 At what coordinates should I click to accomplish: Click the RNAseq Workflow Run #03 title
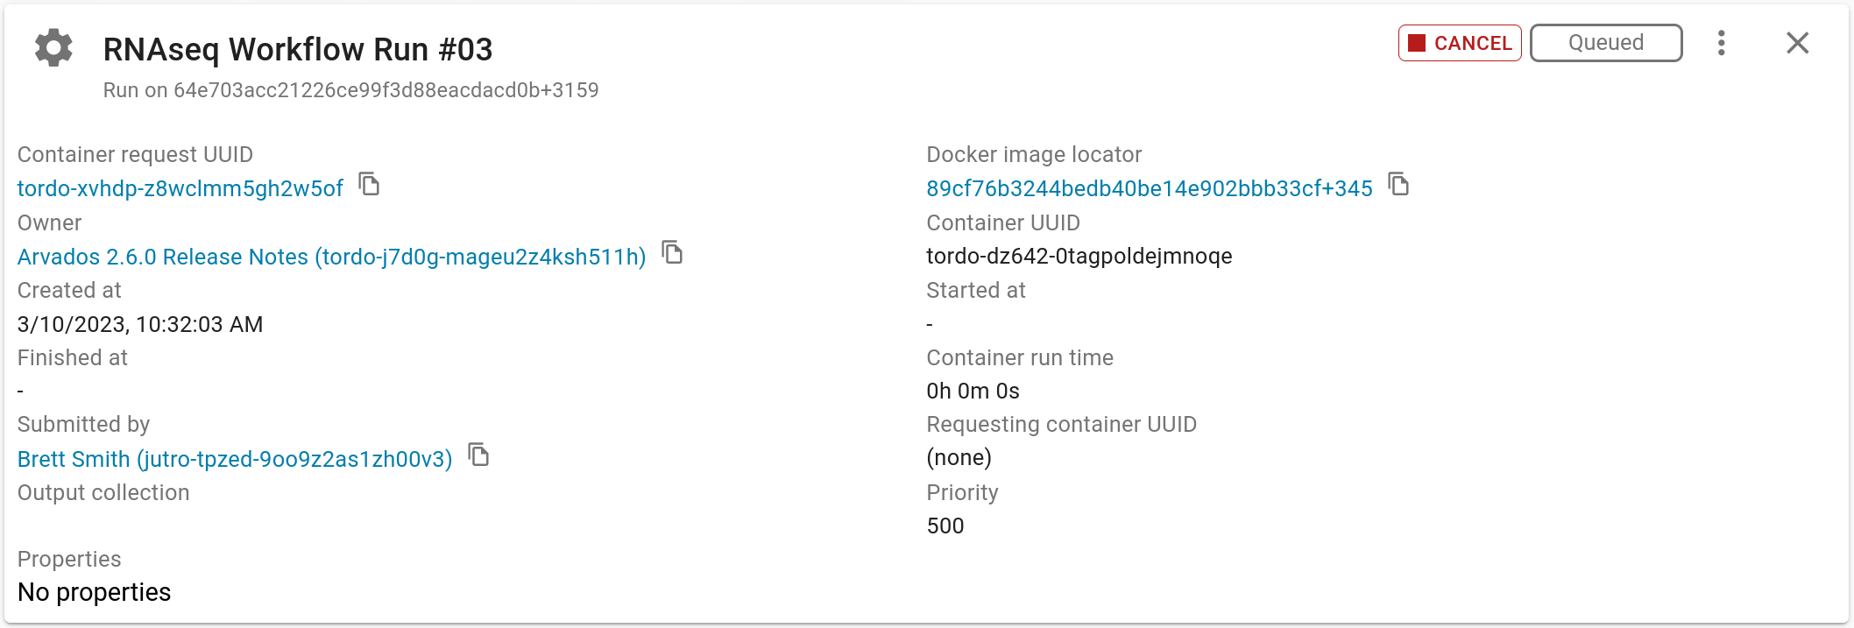tap(298, 50)
